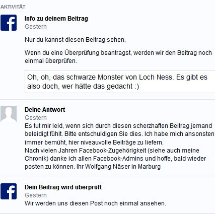Click 'Gestern' timestamp under Dein Beitrag wird überprüft
Viewport: 215px width, 214px height.
(x=36, y=195)
